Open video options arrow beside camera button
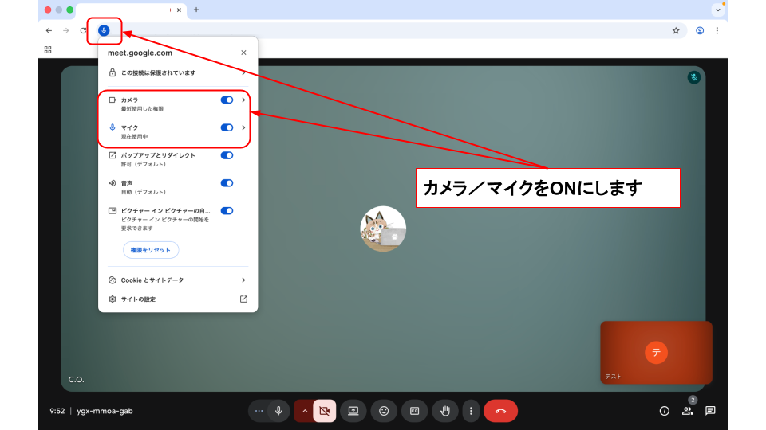766x430 pixels. click(x=304, y=411)
